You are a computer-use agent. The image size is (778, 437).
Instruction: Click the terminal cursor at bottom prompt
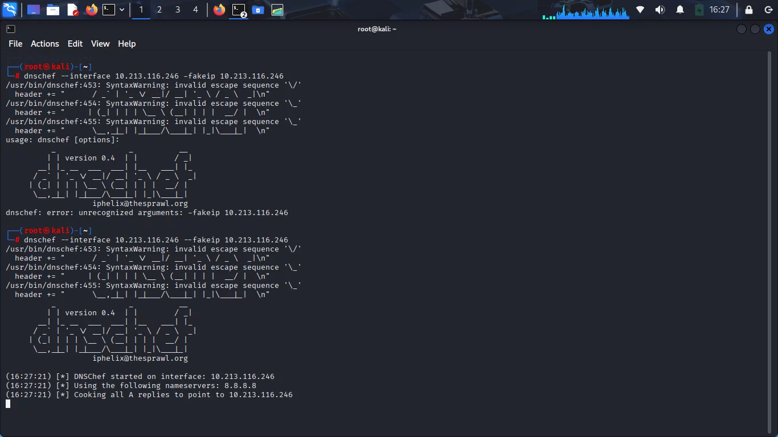8,404
